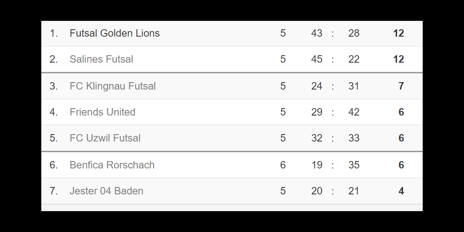Click rank number 1 in the standings
This screenshot has width=464, height=232.
click(54, 33)
